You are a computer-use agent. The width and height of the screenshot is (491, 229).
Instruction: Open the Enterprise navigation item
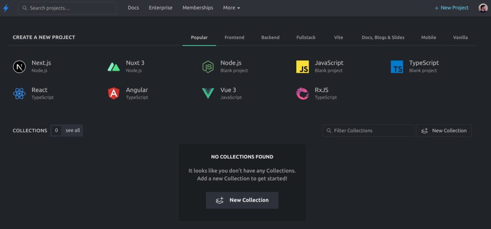point(161,8)
